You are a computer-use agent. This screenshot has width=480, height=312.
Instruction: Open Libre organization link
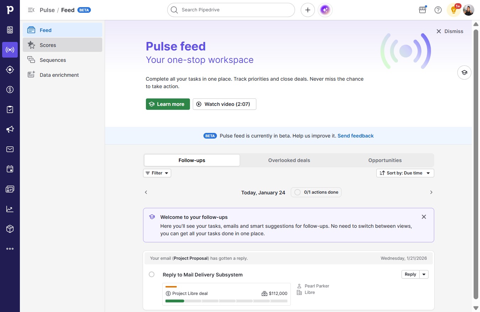click(x=310, y=292)
